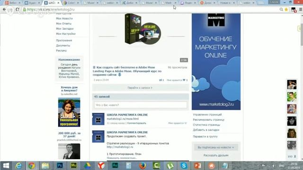Open the http://marketolog2.ru link in second post
This screenshot has width=303, height=170.
pos(120,147)
